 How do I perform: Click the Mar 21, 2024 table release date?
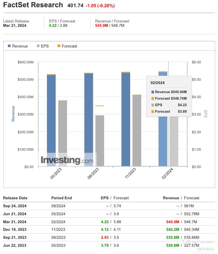[15, 222]
